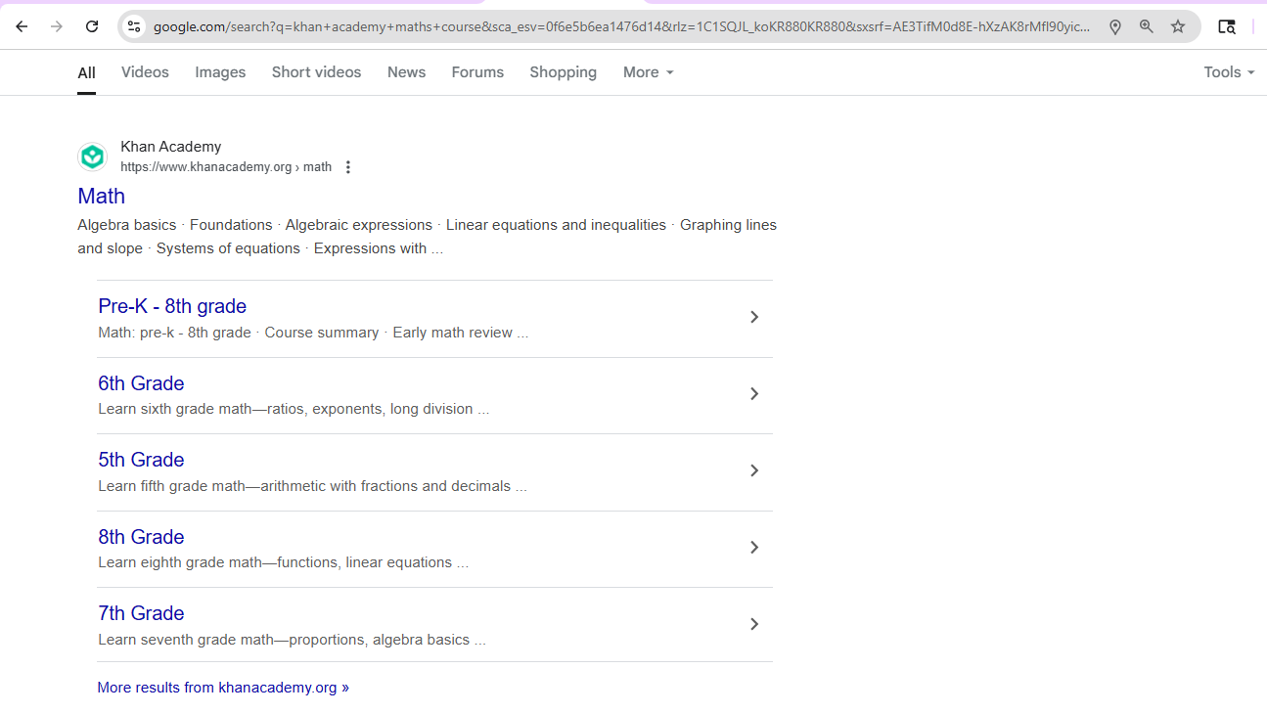This screenshot has height=714, width=1267.
Task: Go back to the previous page
Action: [22, 26]
